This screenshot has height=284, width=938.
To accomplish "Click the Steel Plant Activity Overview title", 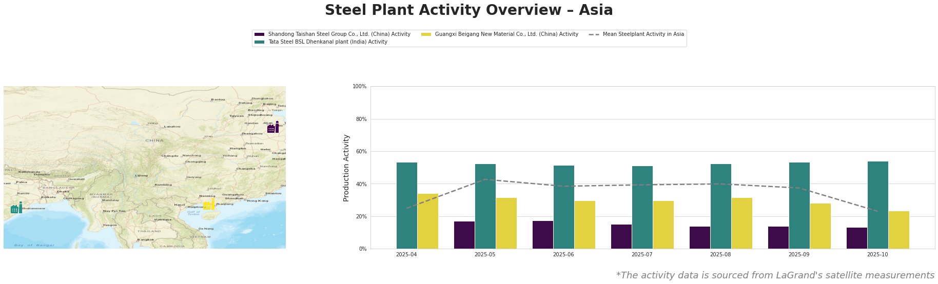I will (x=468, y=10).
